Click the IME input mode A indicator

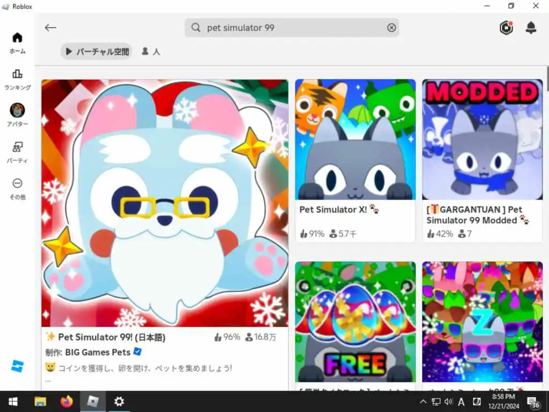461,402
